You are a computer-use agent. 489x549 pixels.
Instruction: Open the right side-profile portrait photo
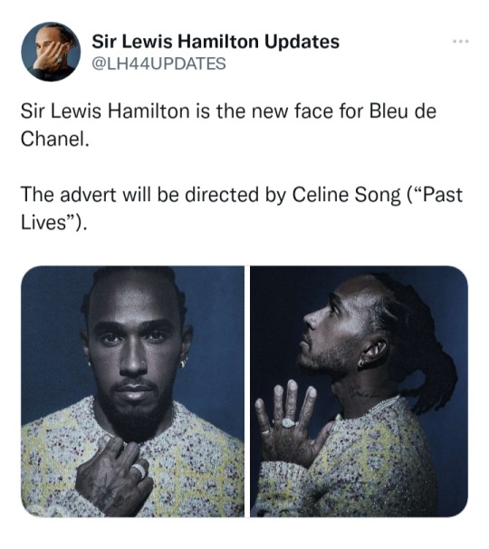pos(359,391)
